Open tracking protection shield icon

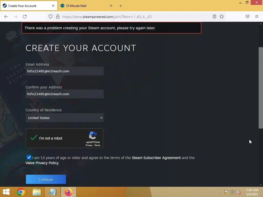point(51,16)
